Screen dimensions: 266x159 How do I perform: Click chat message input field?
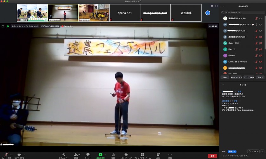coord(243,156)
